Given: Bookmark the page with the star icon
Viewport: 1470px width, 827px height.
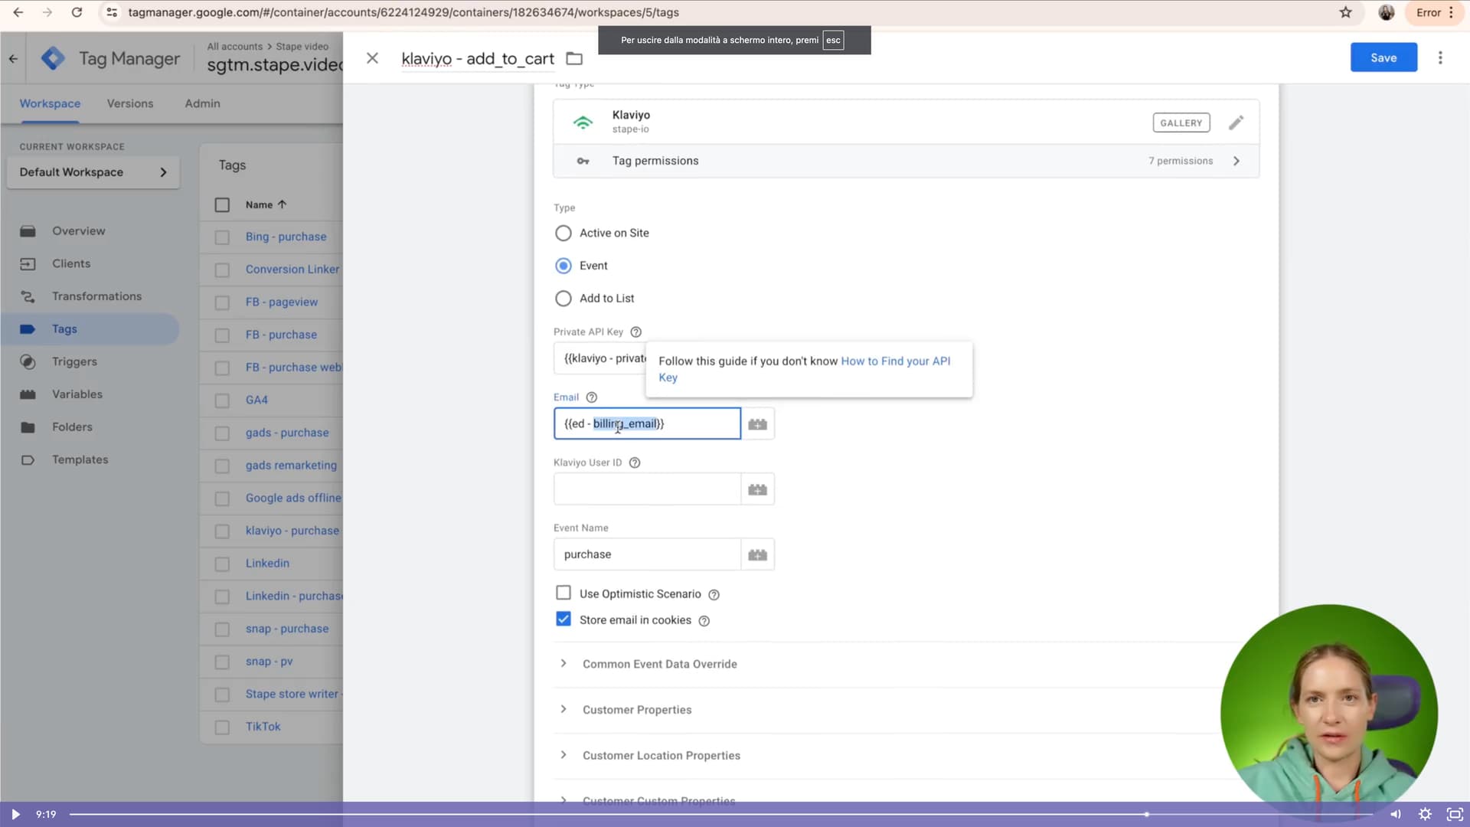Looking at the screenshot, I should coord(1346,12).
